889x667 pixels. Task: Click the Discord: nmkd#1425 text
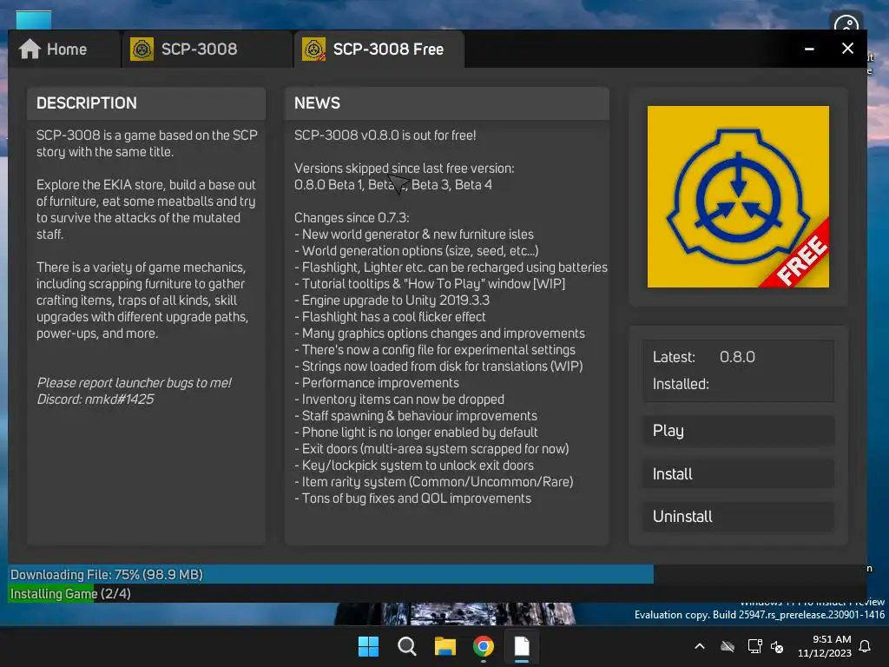click(95, 400)
